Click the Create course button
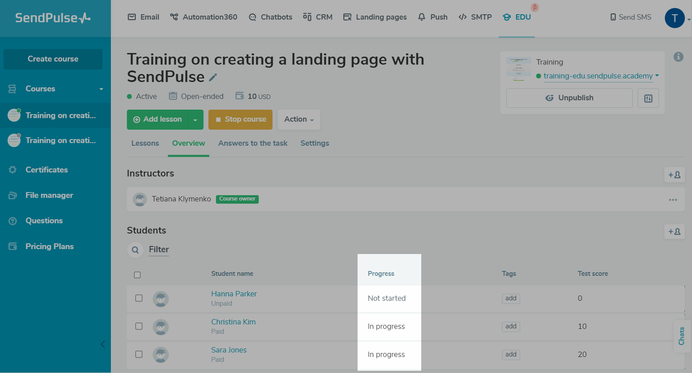The image size is (692, 373). 53,59
